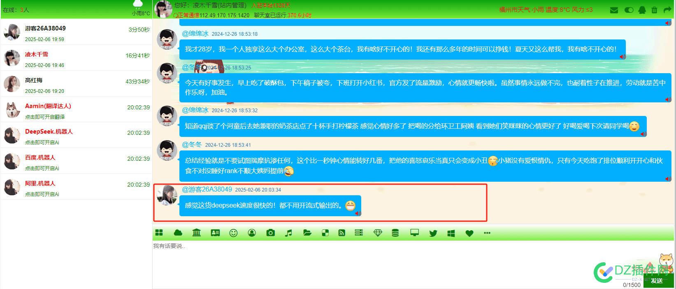Play audio of 知道qq谈了个河童 message

(643, 134)
